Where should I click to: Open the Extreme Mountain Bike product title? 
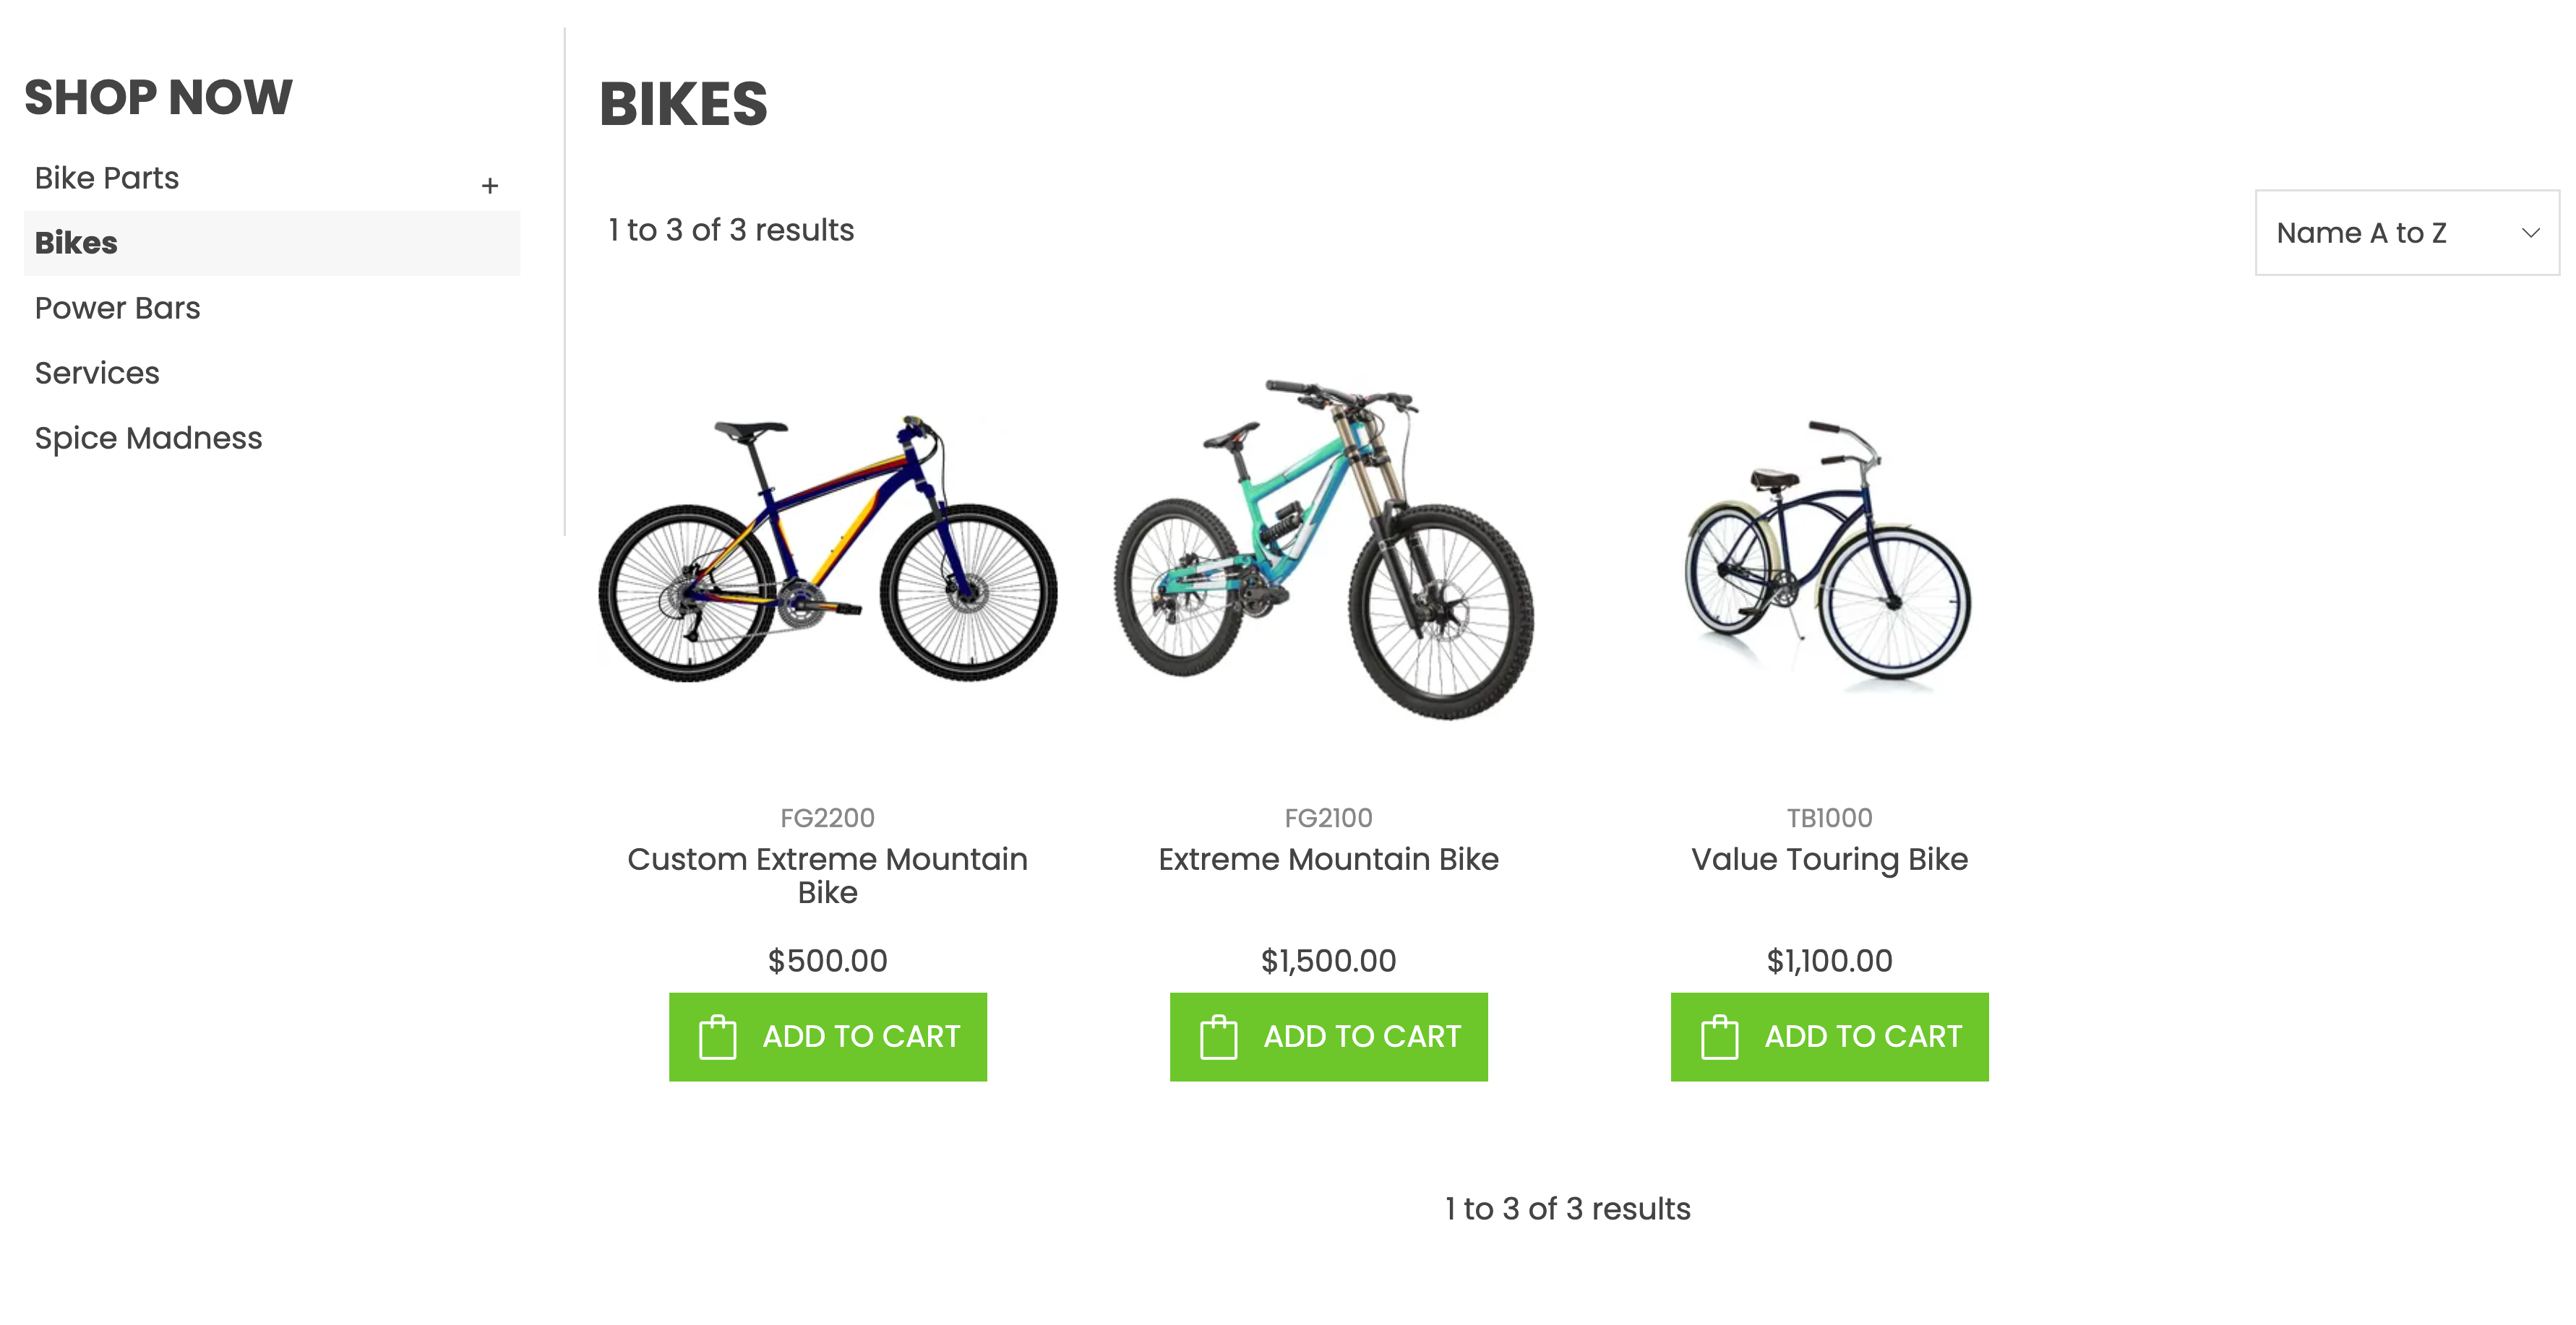[x=1328, y=858]
